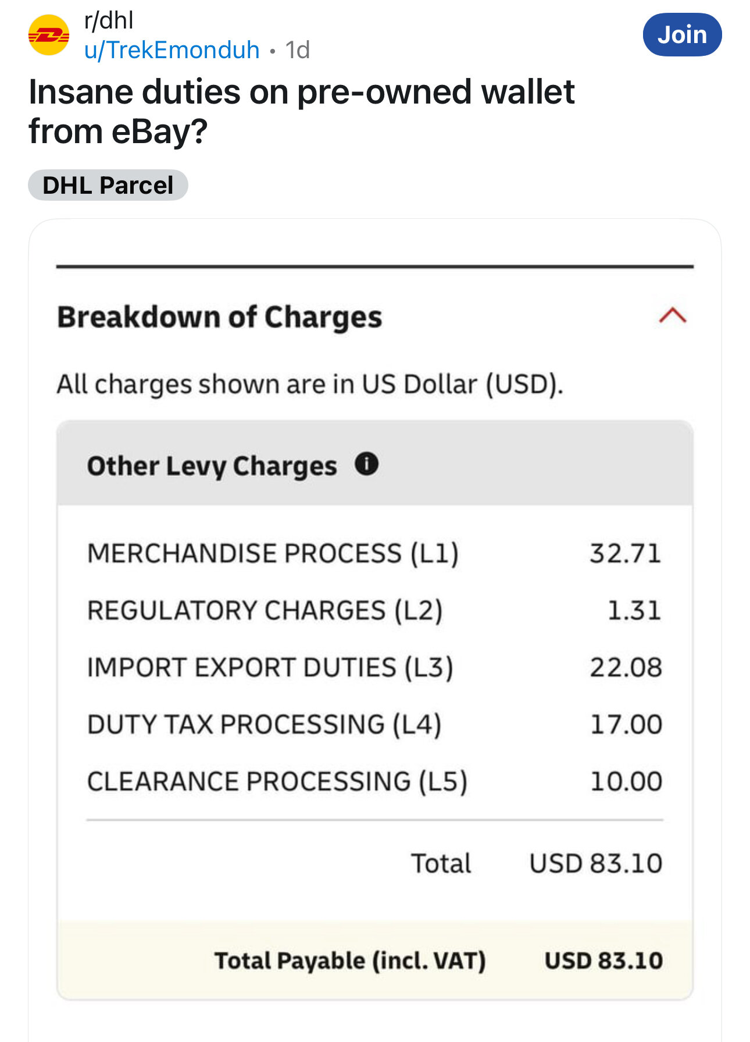
Task: Open u/TrekEmonduh user profile
Action: 172,50
